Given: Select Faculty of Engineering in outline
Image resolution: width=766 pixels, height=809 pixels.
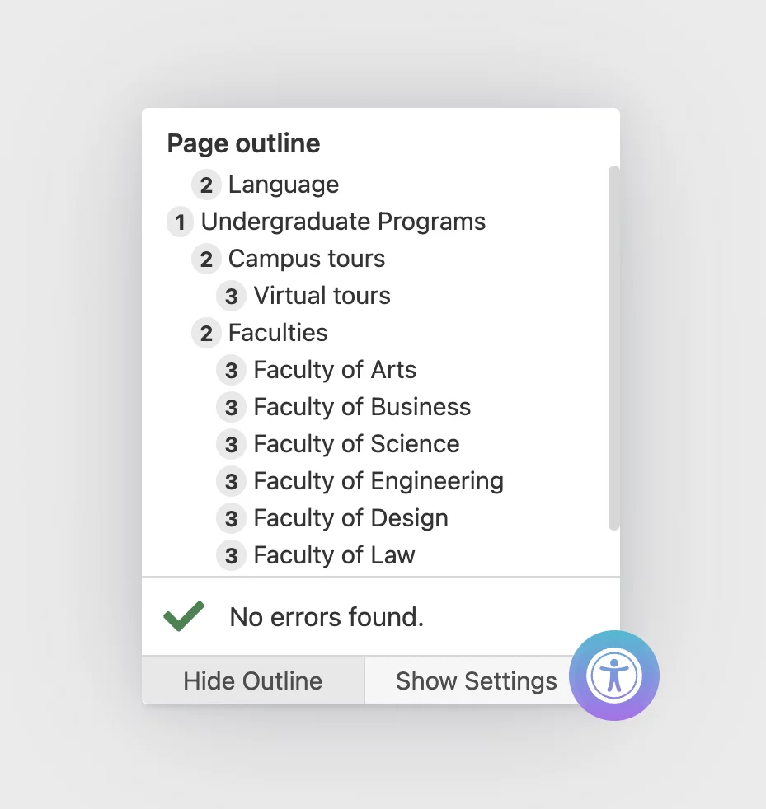Looking at the screenshot, I should click(378, 481).
